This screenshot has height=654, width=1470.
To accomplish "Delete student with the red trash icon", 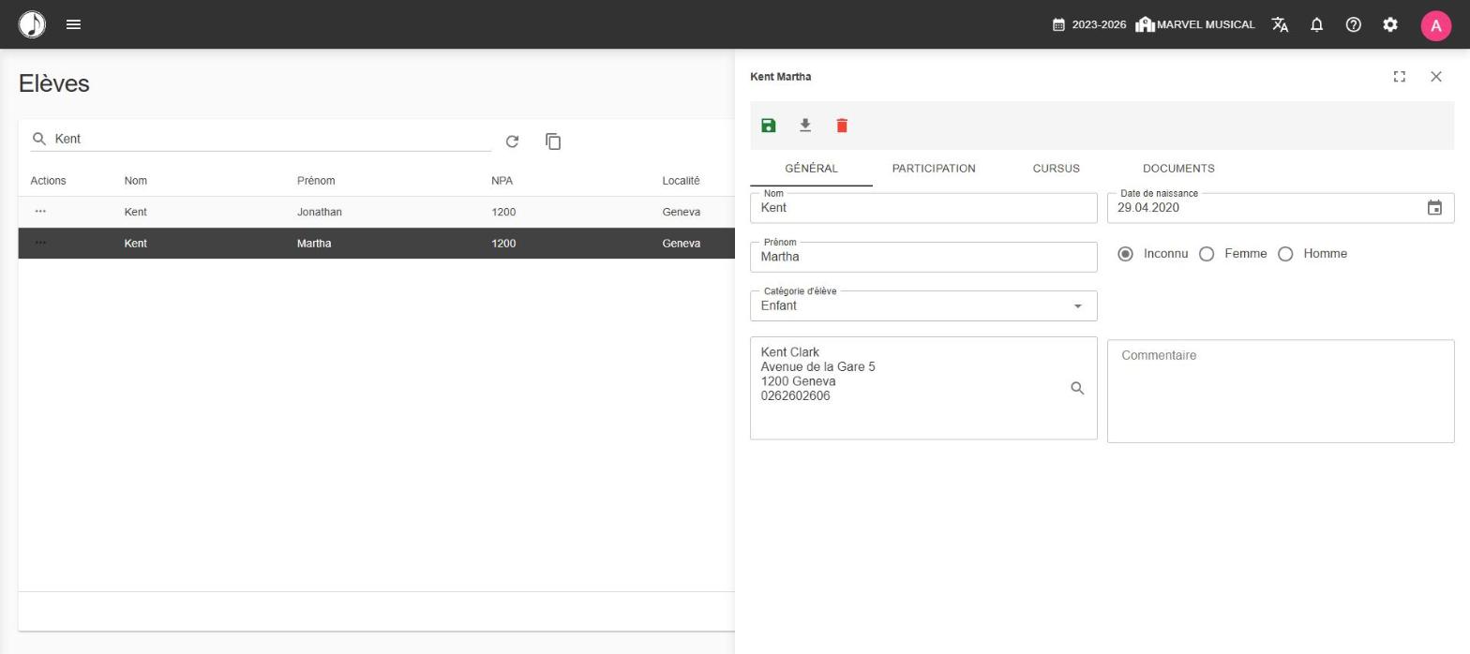I will coord(842,126).
